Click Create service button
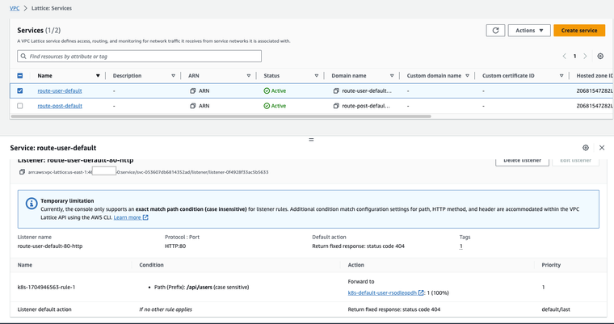The width and height of the screenshot is (614, 324). coord(578,31)
